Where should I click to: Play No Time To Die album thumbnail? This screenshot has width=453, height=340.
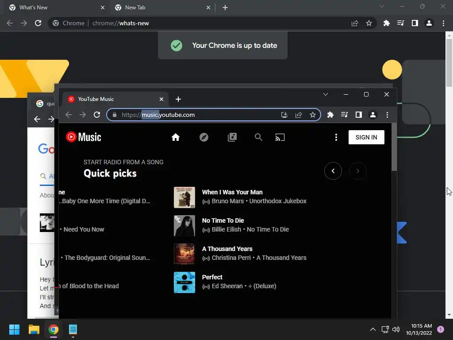pos(184,226)
